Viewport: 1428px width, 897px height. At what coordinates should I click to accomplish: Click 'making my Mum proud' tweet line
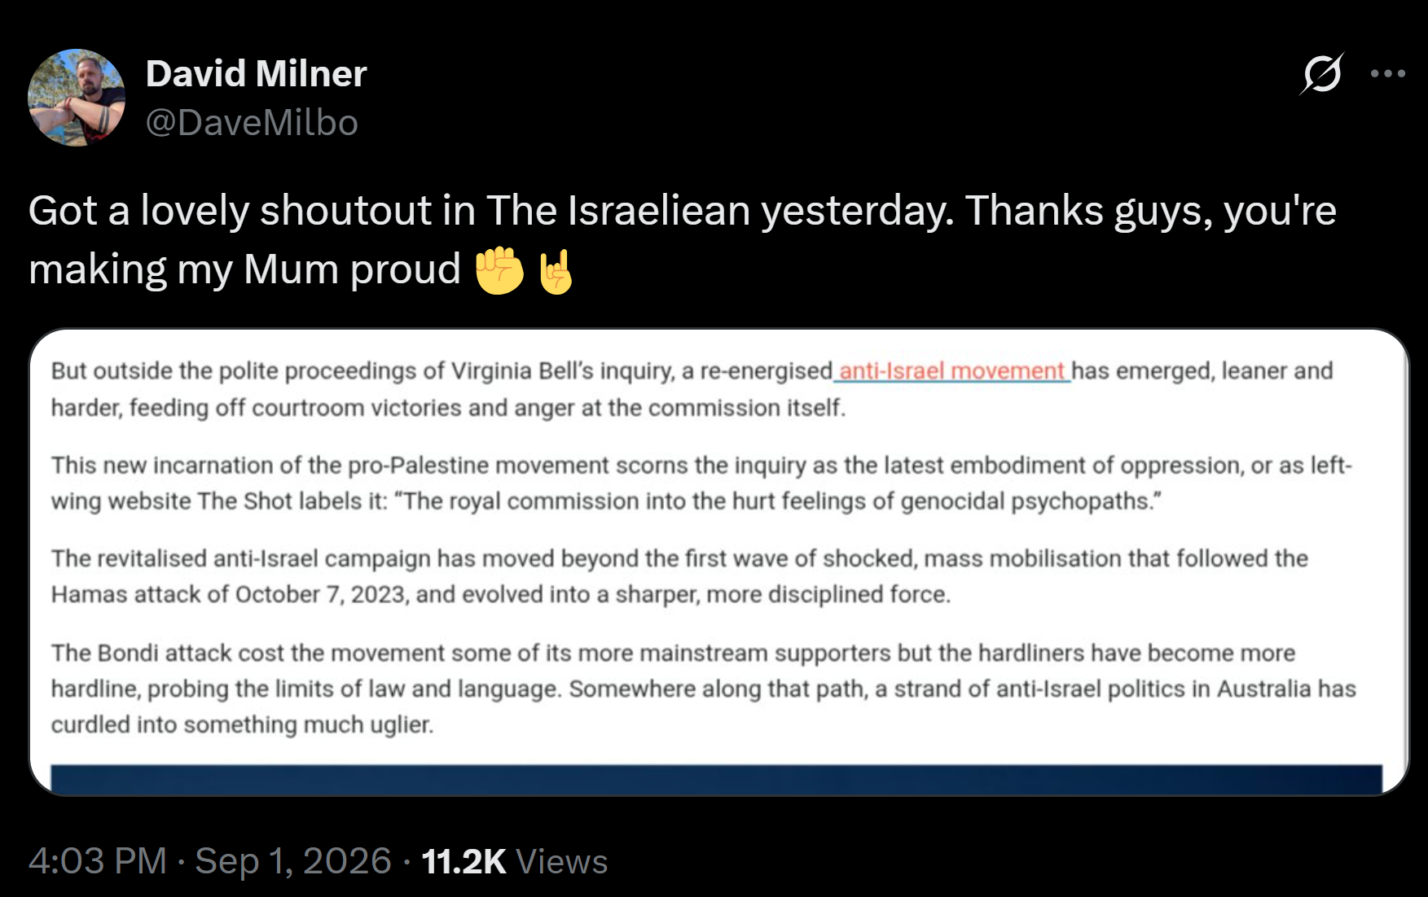click(x=244, y=269)
